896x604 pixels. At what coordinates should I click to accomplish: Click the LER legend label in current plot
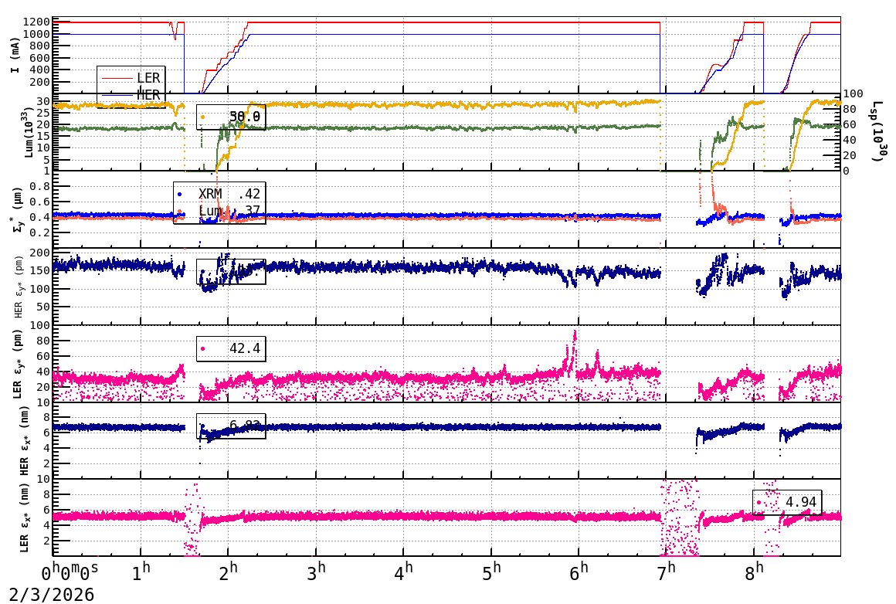(148, 78)
